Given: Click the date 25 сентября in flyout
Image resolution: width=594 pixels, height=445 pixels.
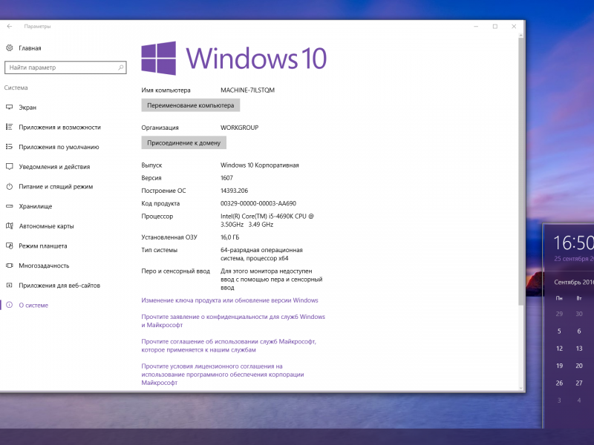Looking at the screenshot, I should pos(574,259).
